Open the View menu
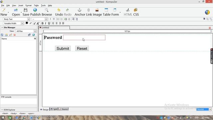The width and height of the screenshot is (213, 120). [14, 5]
